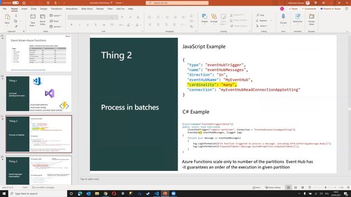Click the Copy icon
The image size is (351, 197).
pos(15,21)
